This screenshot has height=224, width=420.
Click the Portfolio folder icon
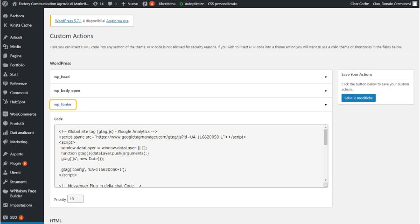5,65
